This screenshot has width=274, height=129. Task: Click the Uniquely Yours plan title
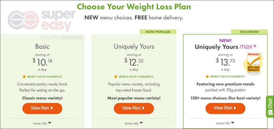pos(134,47)
